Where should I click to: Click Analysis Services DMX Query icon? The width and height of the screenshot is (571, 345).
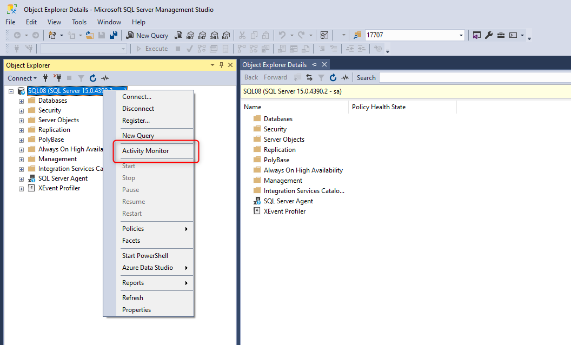pos(202,35)
